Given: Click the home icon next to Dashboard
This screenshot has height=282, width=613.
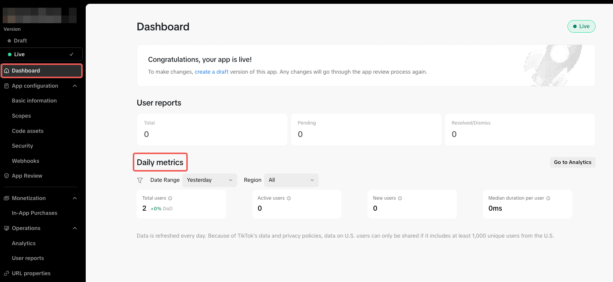Looking at the screenshot, I should coord(6,71).
